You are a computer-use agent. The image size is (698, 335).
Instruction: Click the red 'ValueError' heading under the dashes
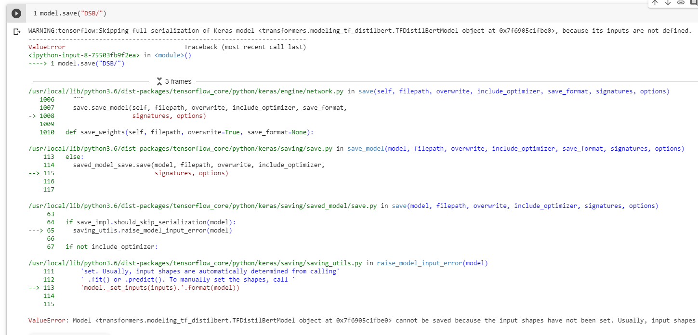(47, 47)
